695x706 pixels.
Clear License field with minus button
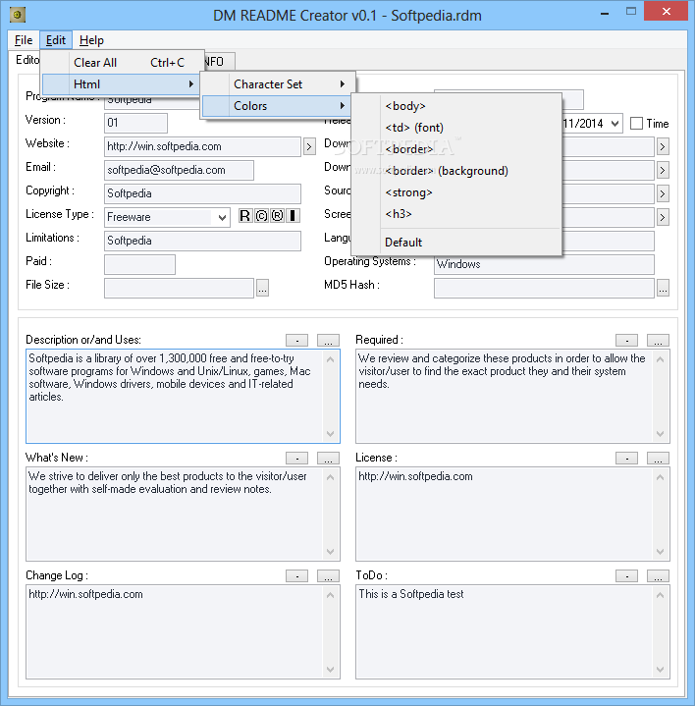point(626,459)
